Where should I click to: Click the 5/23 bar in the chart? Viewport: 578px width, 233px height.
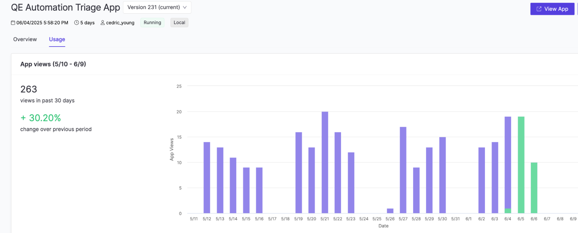351,183
